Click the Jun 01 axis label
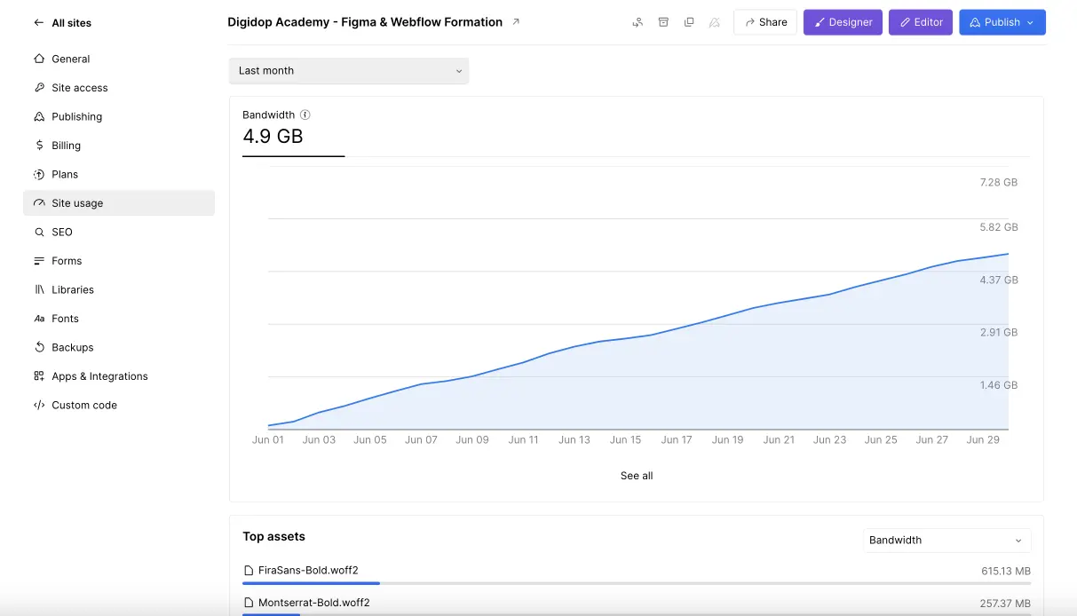The width and height of the screenshot is (1077, 616). pos(267,439)
